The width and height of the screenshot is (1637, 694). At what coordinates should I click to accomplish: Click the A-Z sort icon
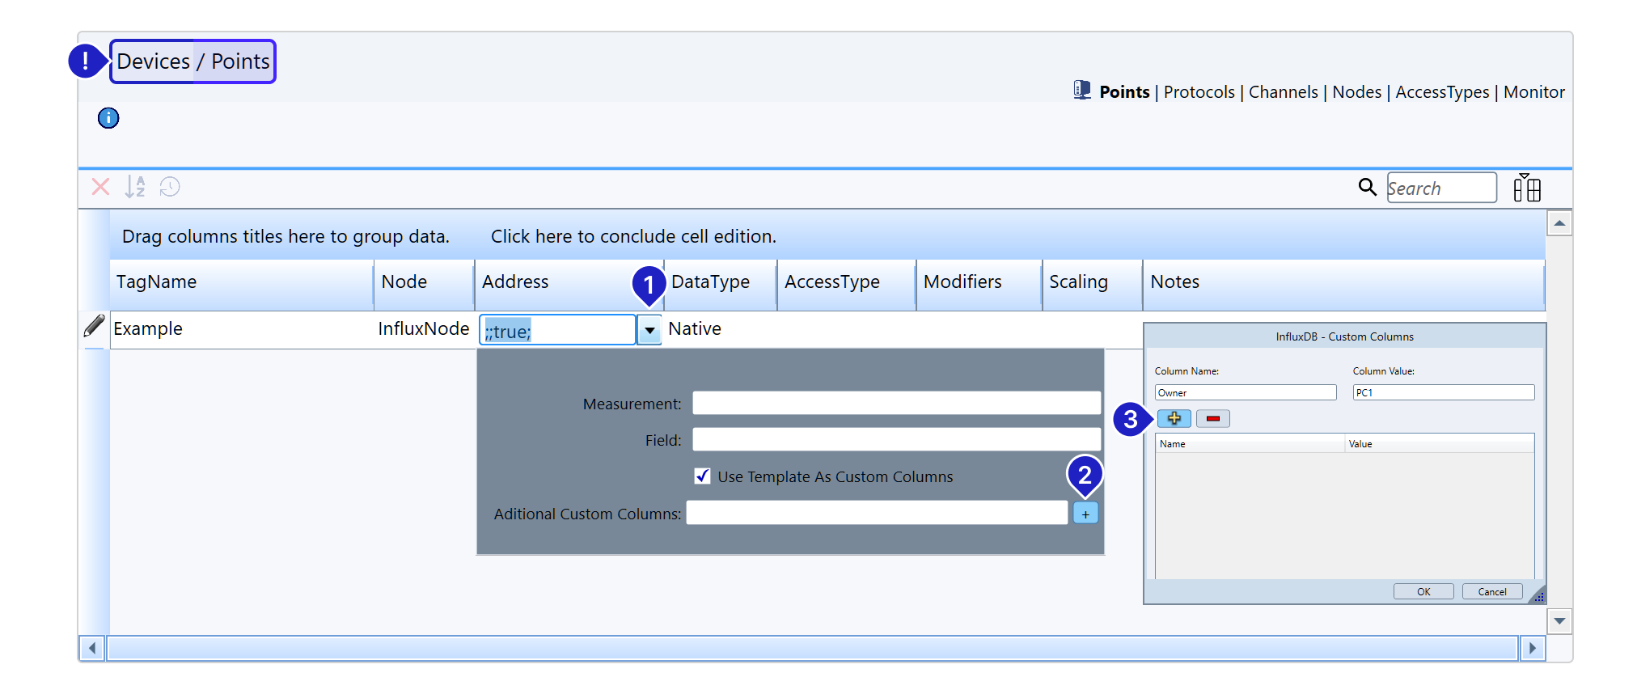pyautogui.click(x=135, y=188)
